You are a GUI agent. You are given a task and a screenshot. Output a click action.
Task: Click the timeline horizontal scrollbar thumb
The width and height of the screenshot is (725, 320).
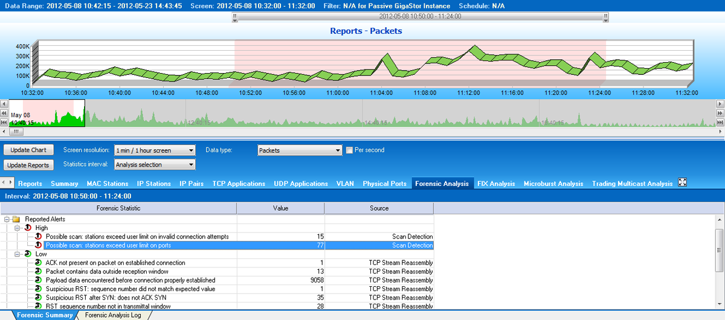pyautogui.click(x=16, y=131)
